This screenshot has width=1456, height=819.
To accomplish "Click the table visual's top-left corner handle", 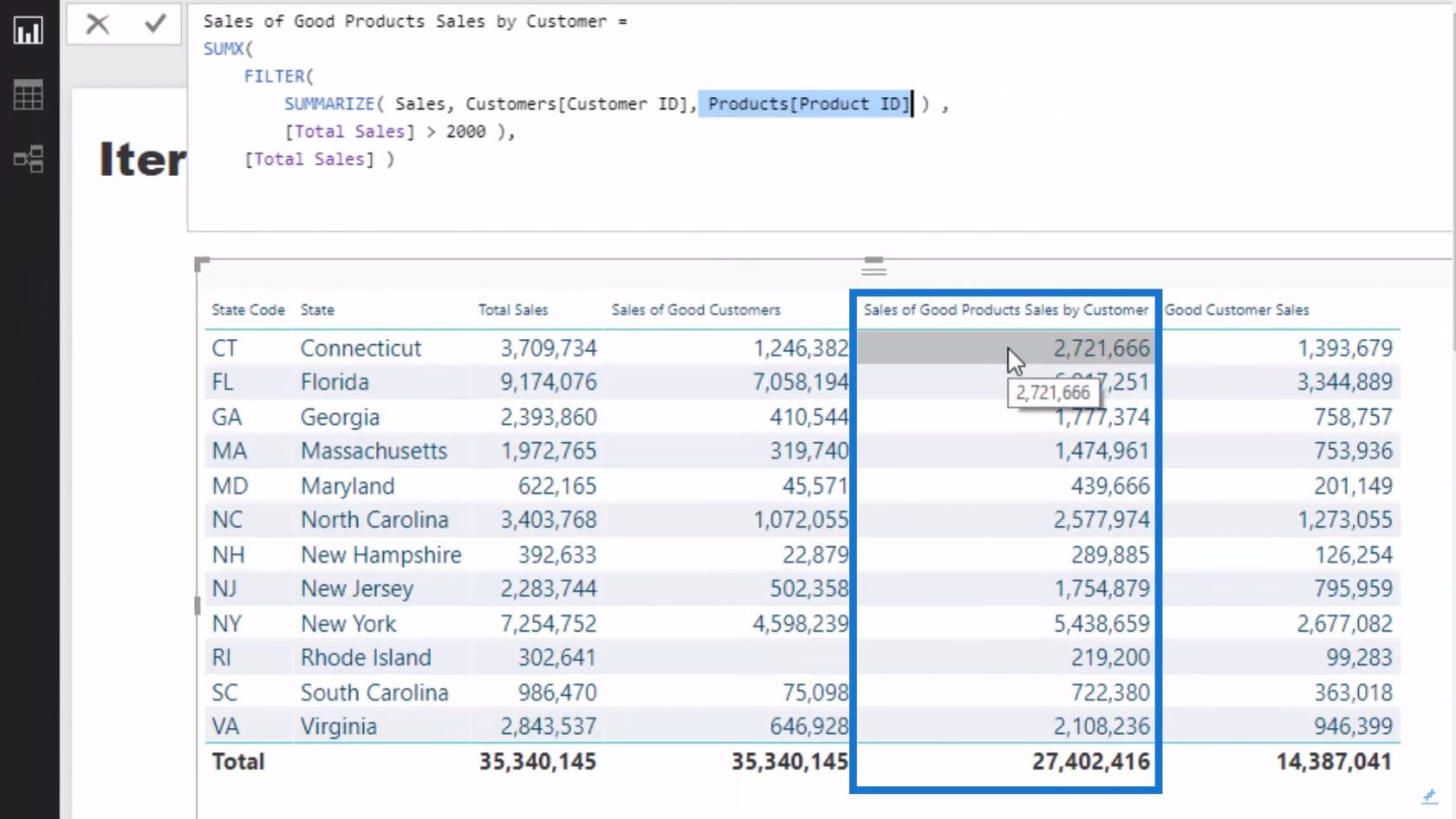I will coord(202,263).
